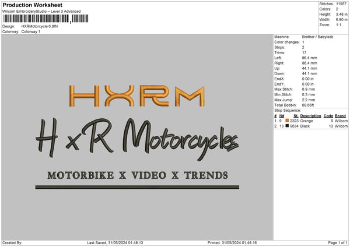This screenshot has height=247, width=350.
Task: Click the Orange description in stop 1
Action: coord(306,121)
